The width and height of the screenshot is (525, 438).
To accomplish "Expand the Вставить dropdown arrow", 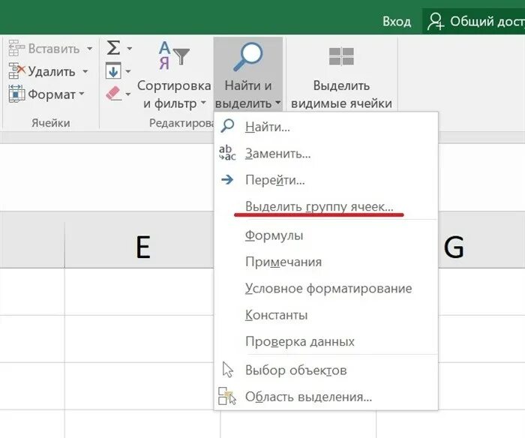I will [89, 49].
